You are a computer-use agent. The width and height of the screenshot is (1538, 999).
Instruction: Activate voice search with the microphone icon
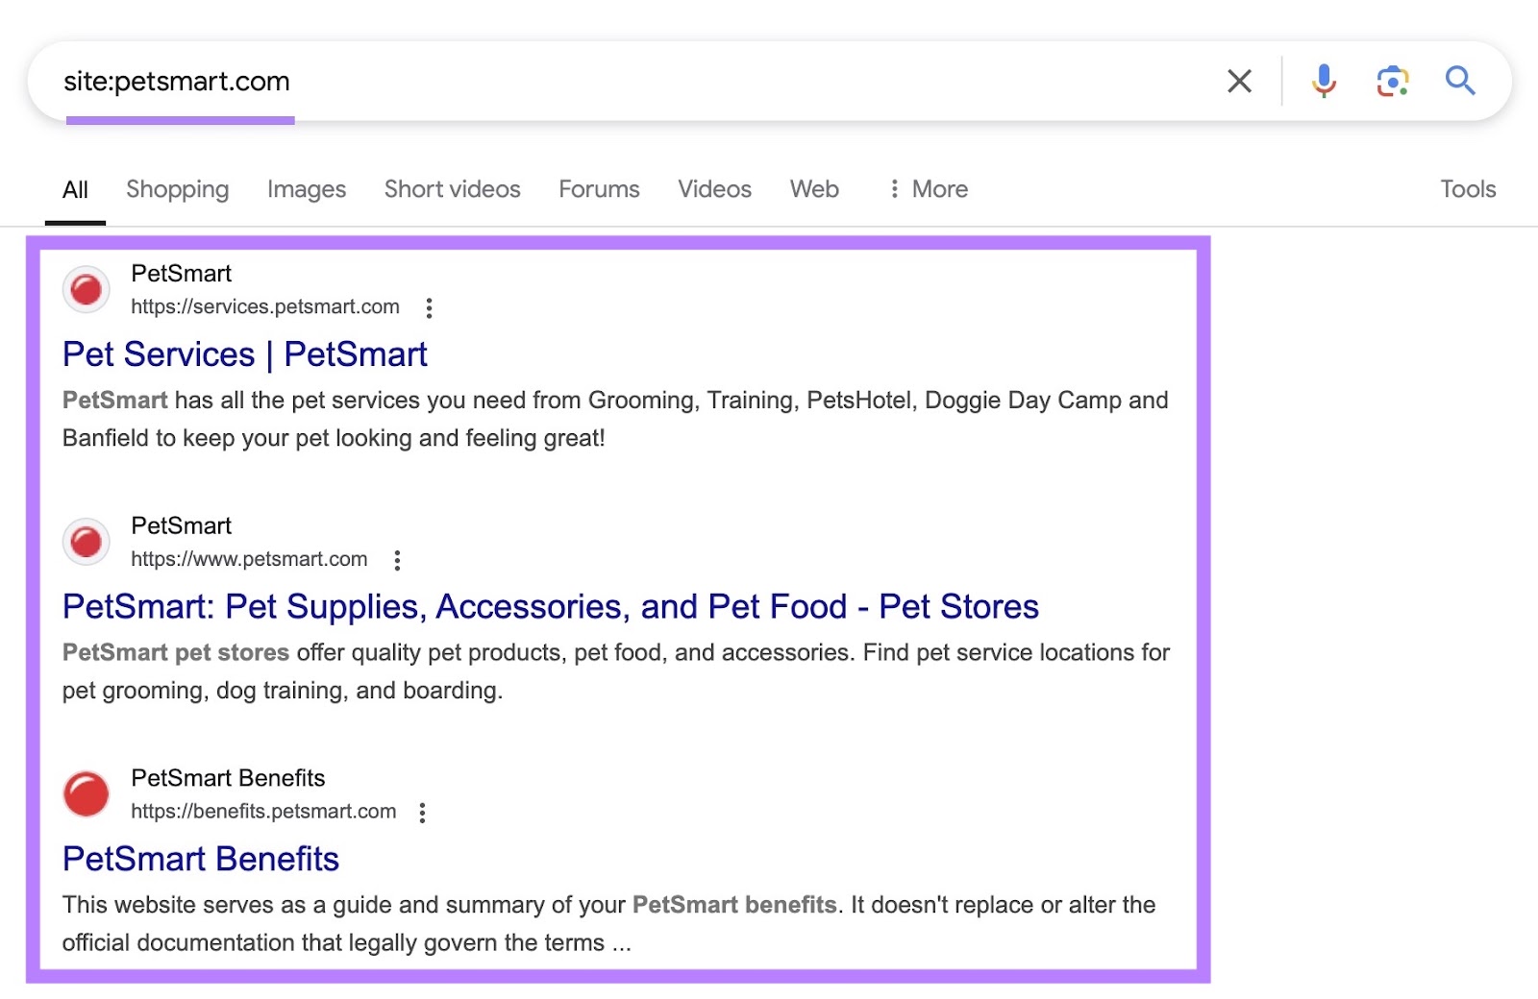pyautogui.click(x=1323, y=81)
